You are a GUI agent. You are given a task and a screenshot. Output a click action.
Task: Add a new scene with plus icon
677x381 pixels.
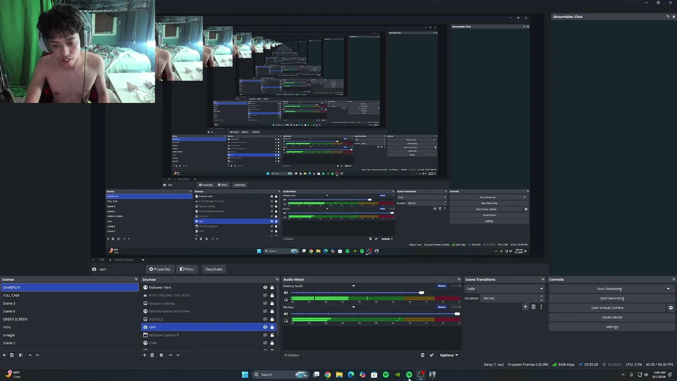[x=4, y=355]
